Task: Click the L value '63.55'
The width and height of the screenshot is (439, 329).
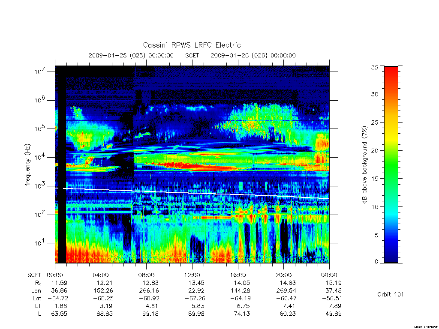Action: pyautogui.click(x=59, y=314)
